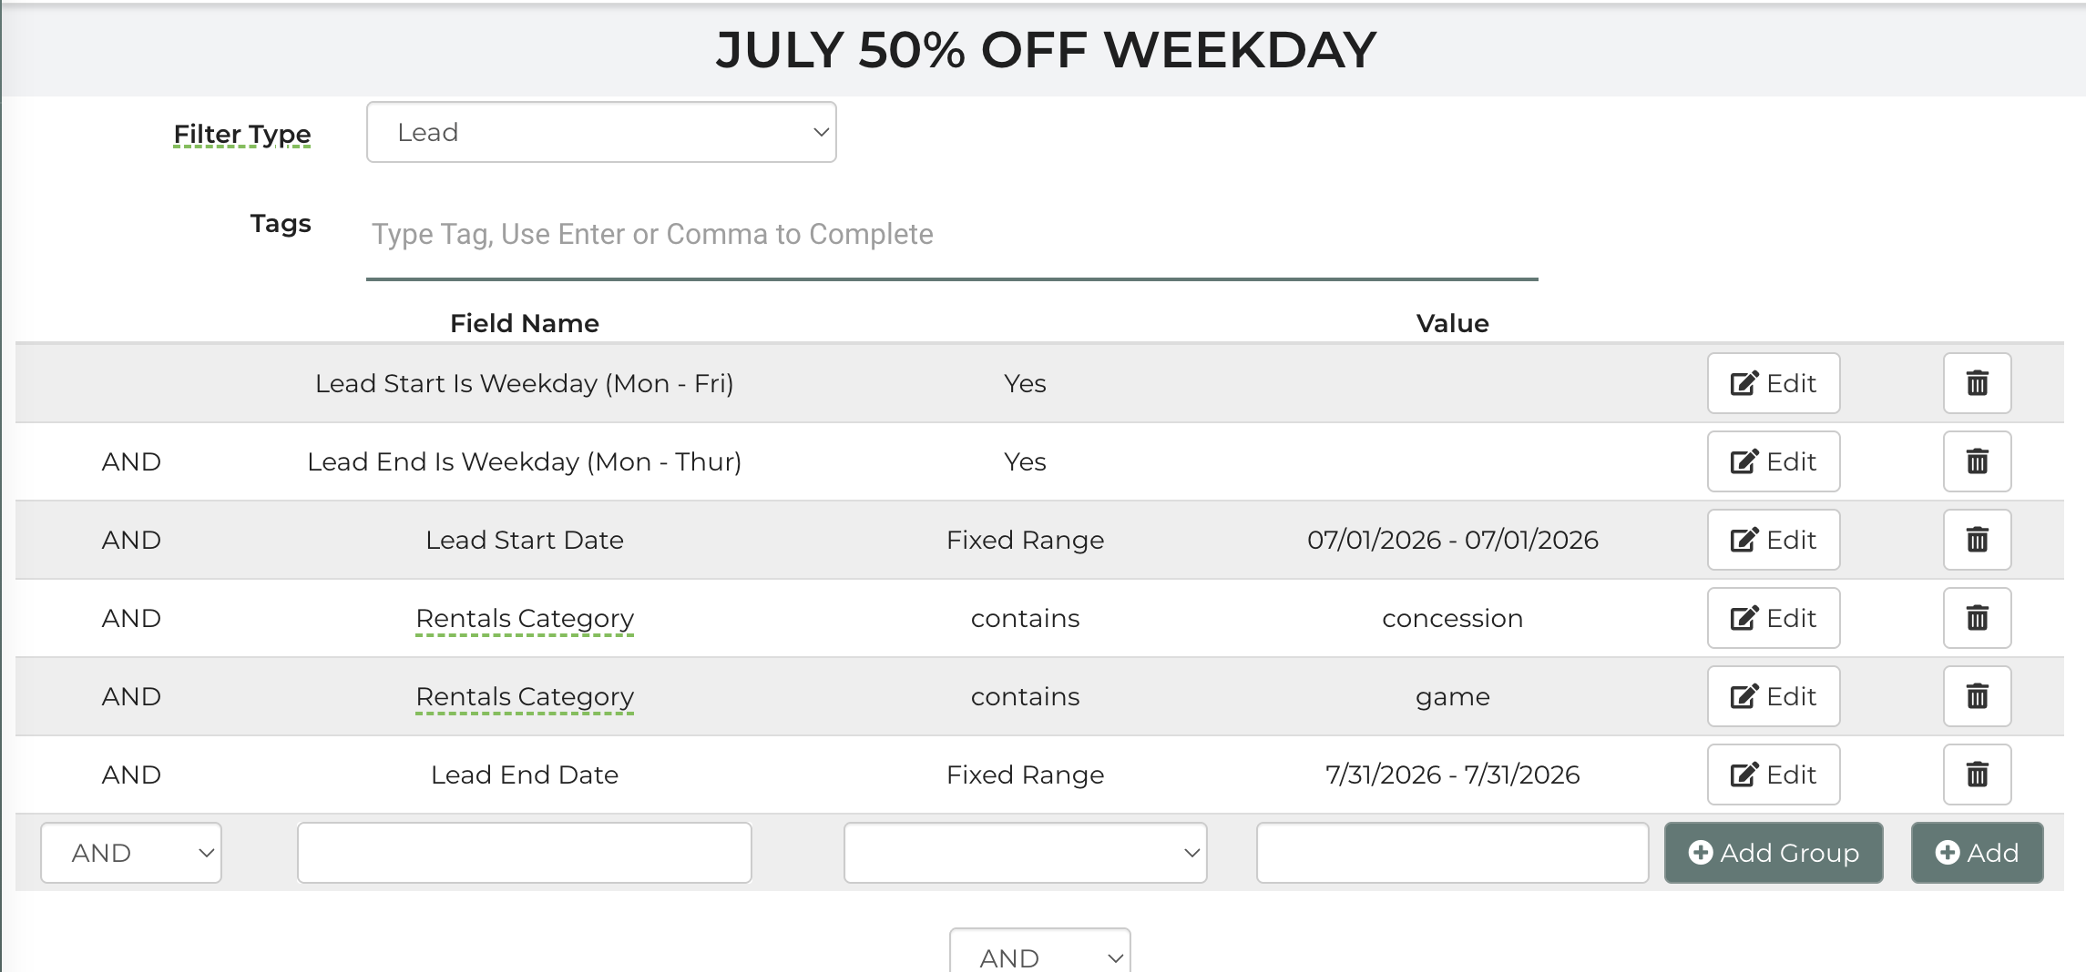Trash the concession Rentals Category row
Screen dimensions: 2086x972
point(1977,618)
